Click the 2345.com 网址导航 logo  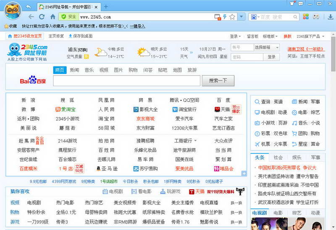coord(27,52)
